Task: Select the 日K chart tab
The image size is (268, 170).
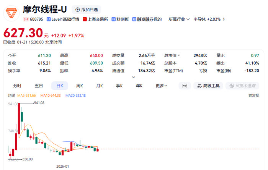Action: pyautogui.click(x=60, y=86)
